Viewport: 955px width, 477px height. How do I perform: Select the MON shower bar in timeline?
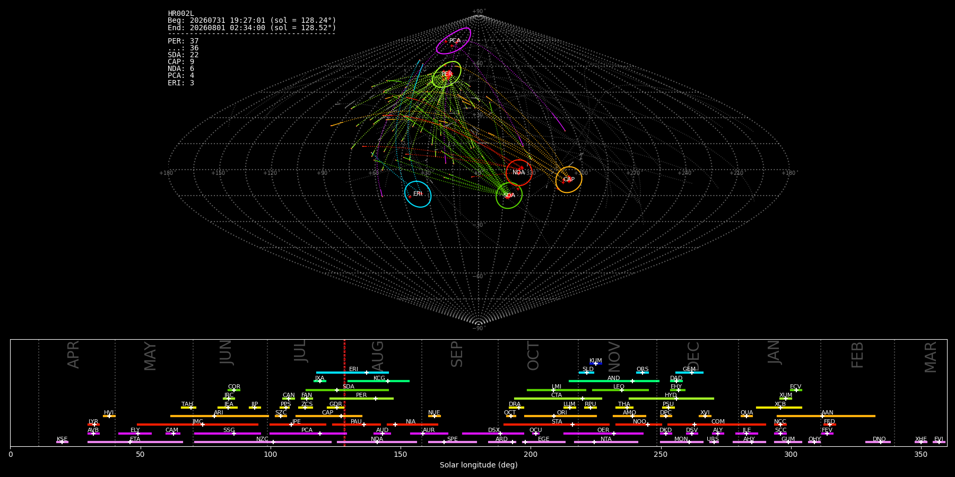[x=682, y=441]
